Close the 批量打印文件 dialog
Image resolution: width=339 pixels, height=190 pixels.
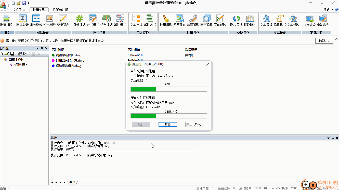click(207, 64)
